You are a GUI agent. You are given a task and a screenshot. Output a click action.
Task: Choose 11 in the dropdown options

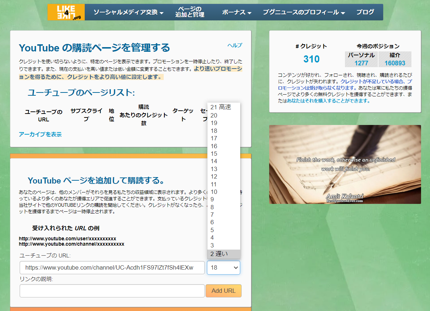click(x=224, y=184)
